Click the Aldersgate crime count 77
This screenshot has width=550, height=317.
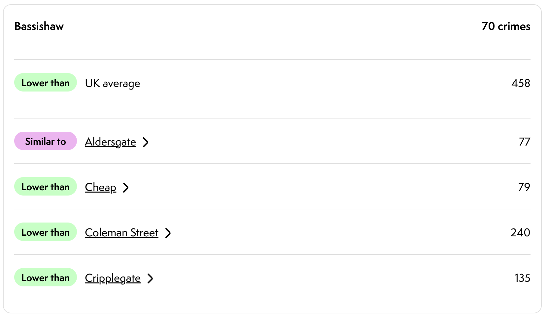tap(524, 142)
